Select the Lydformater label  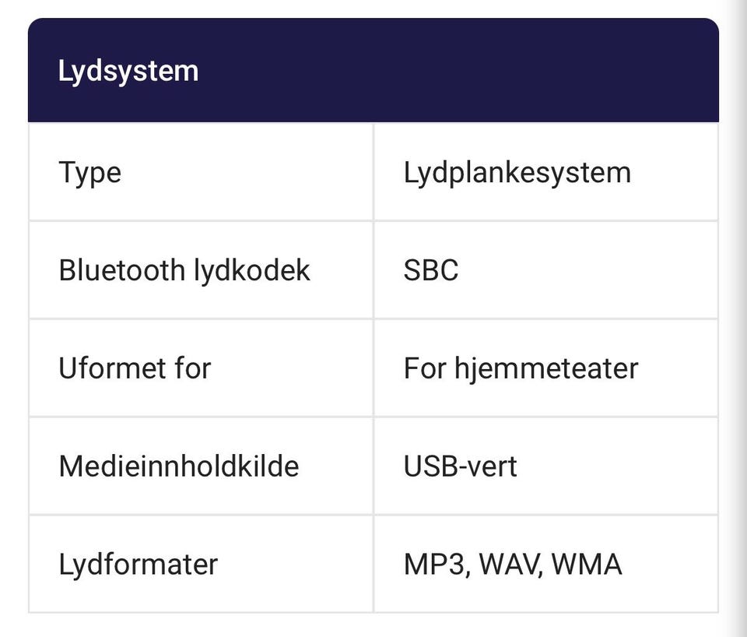pos(139,564)
